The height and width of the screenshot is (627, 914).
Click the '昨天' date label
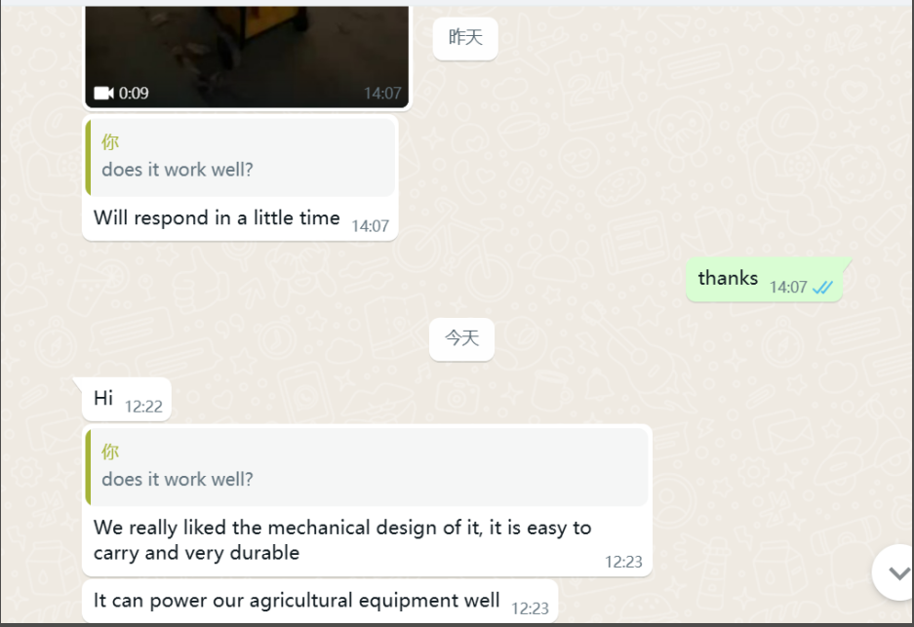[x=465, y=38]
